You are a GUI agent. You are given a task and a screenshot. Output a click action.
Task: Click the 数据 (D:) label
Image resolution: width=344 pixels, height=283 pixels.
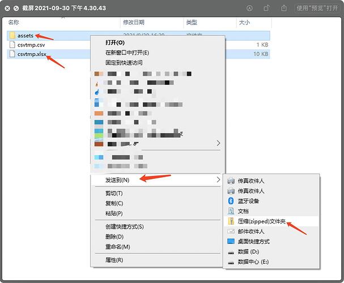[248, 252]
